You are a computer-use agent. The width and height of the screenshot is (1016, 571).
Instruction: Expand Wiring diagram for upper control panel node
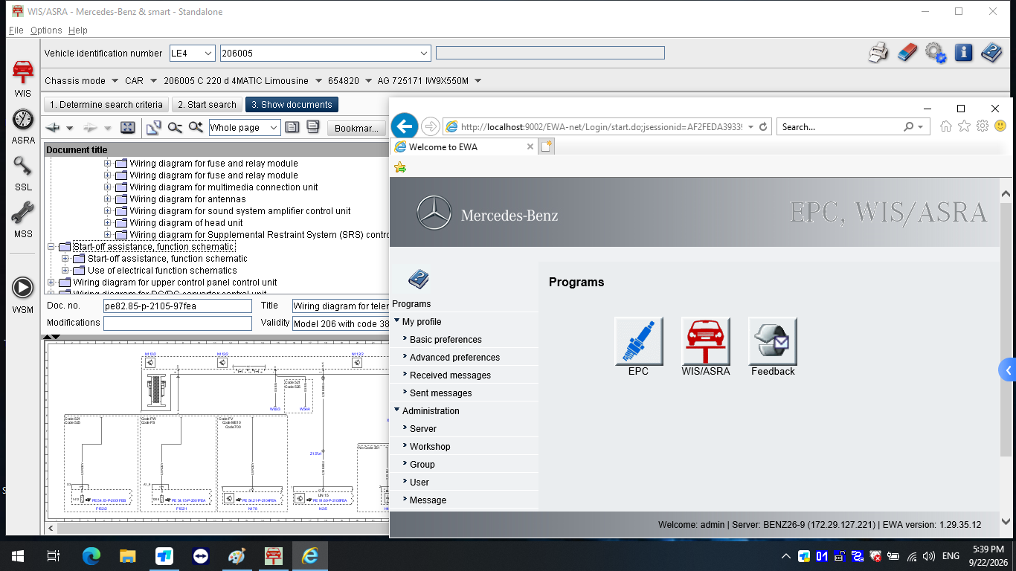tap(51, 283)
